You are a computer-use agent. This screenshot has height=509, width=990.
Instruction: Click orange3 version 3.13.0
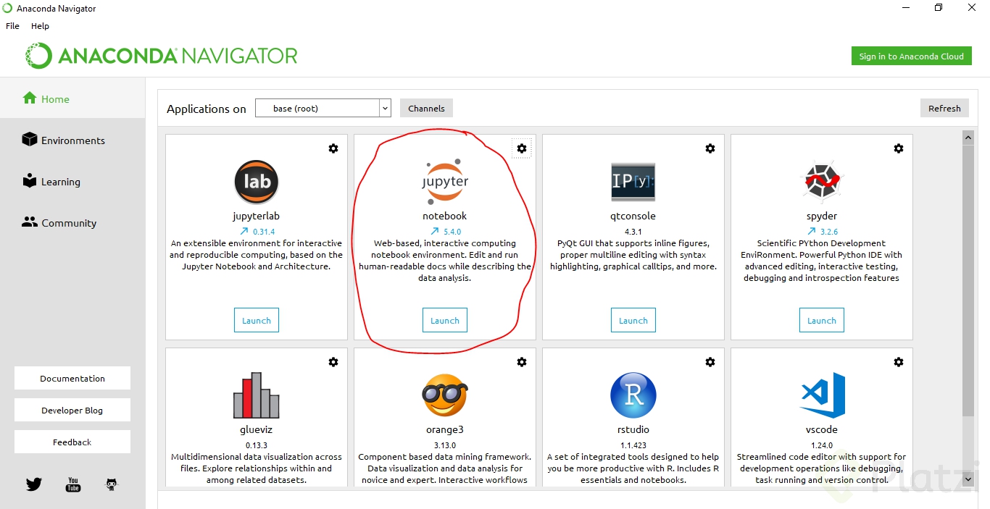pos(445,445)
